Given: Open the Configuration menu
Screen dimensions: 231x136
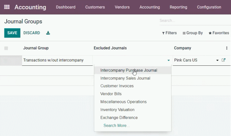Looking at the screenshot, I should pos(209,7).
